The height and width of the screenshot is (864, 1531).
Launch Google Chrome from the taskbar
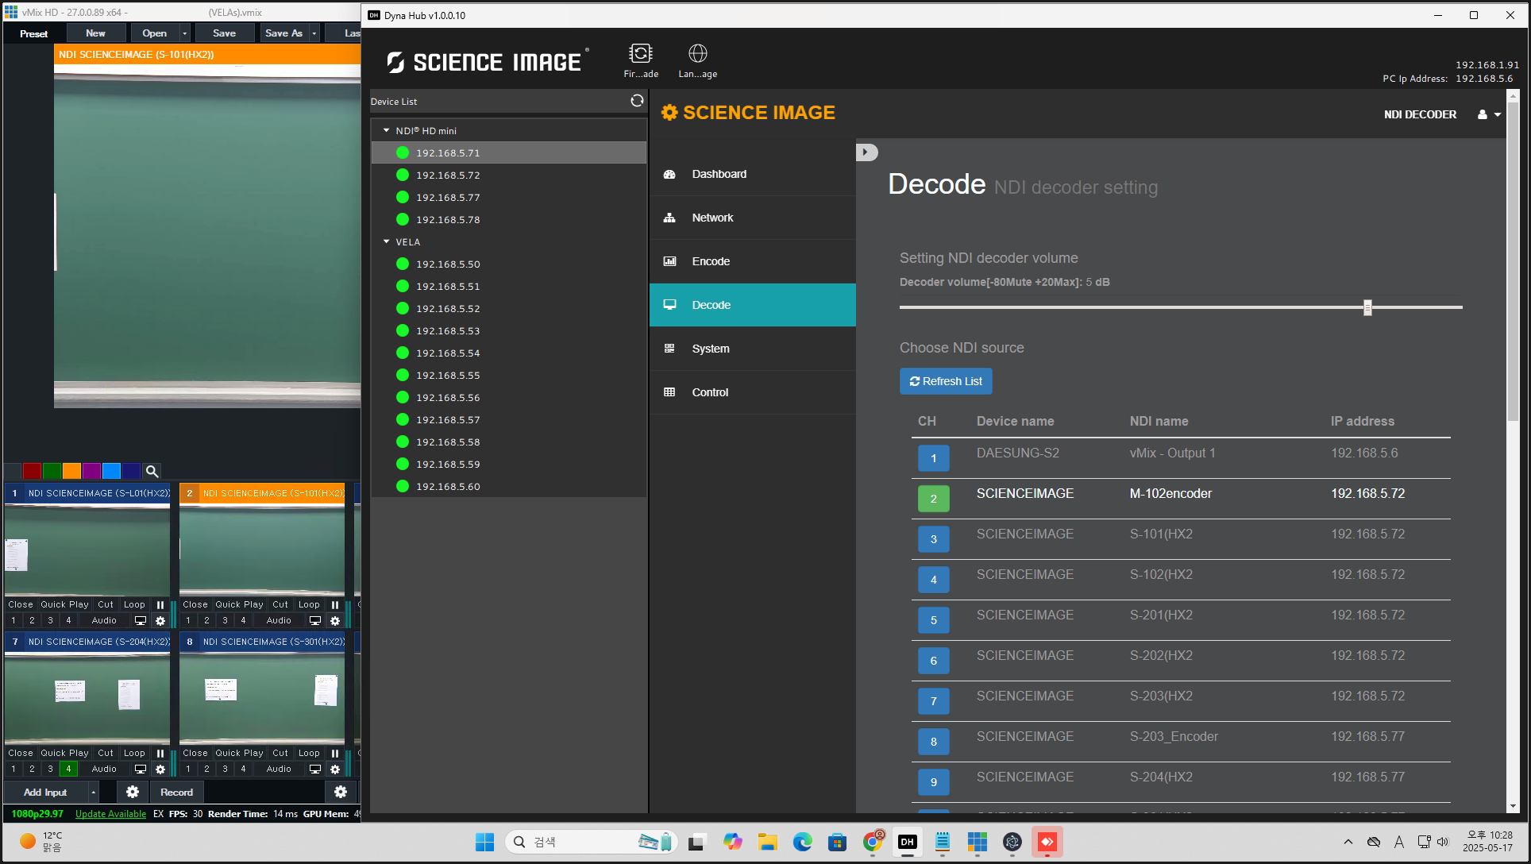click(873, 842)
